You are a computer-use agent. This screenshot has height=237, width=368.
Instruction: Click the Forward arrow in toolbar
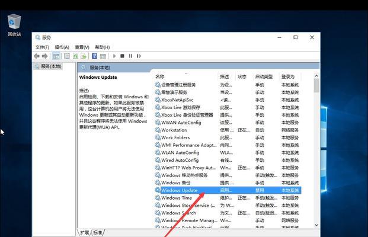[44, 56]
